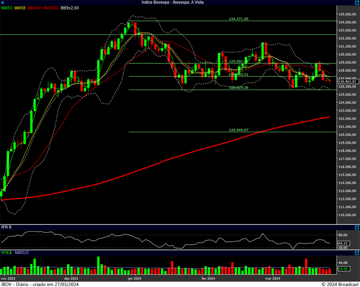Select the VOL$ volume panel label
The image size is (360, 287).
click(x=6, y=253)
